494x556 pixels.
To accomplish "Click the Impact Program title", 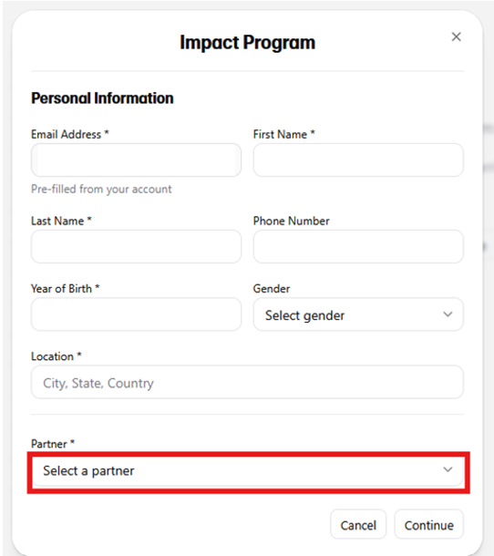I will 248,43.
